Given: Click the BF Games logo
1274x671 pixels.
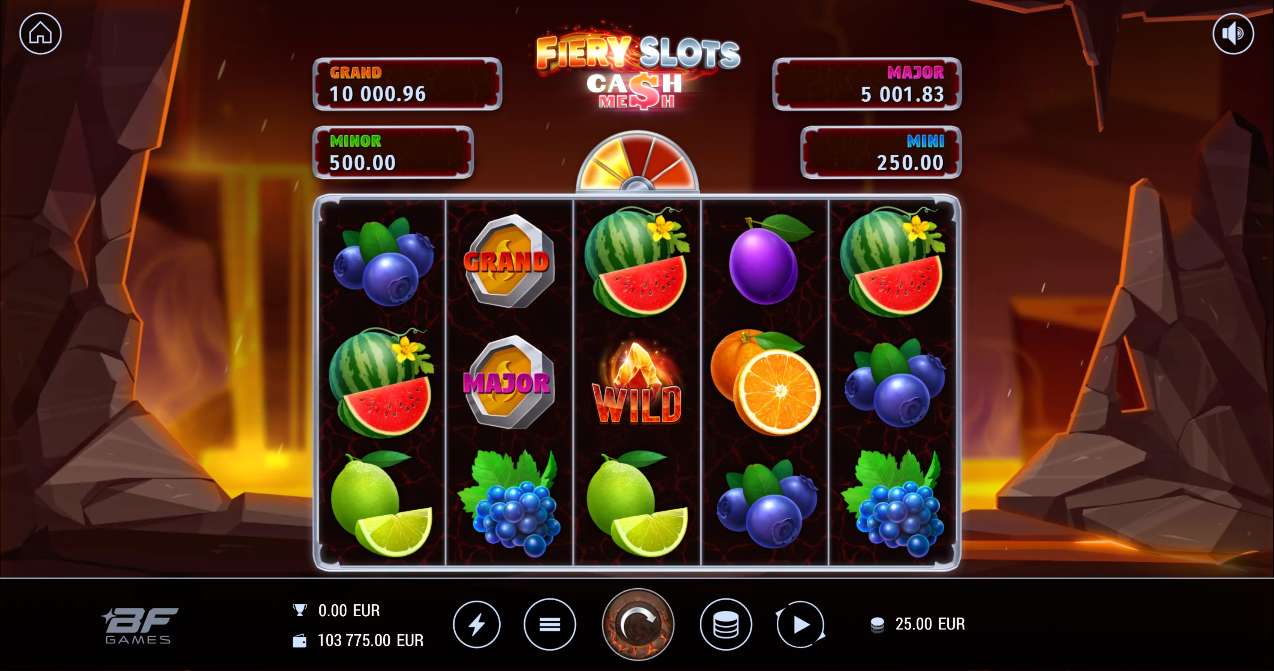Looking at the screenshot, I should [x=139, y=626].
